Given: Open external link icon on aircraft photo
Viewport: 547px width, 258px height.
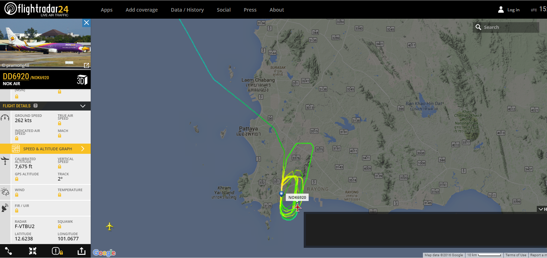Looking at the screenshot, I should coord(86,65).
